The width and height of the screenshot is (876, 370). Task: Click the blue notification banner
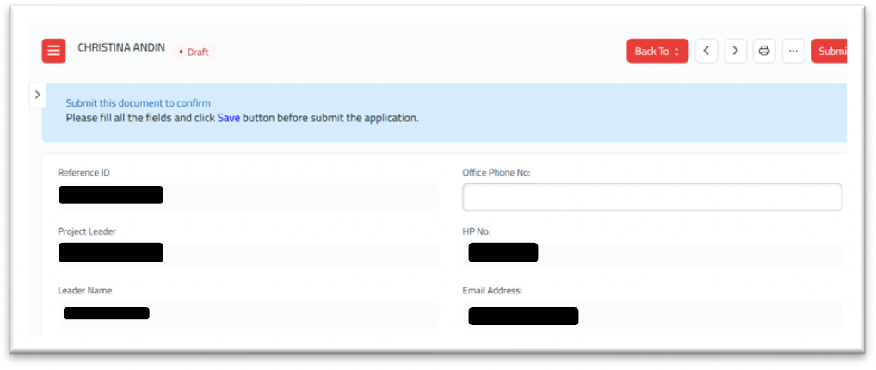point(444,113)
